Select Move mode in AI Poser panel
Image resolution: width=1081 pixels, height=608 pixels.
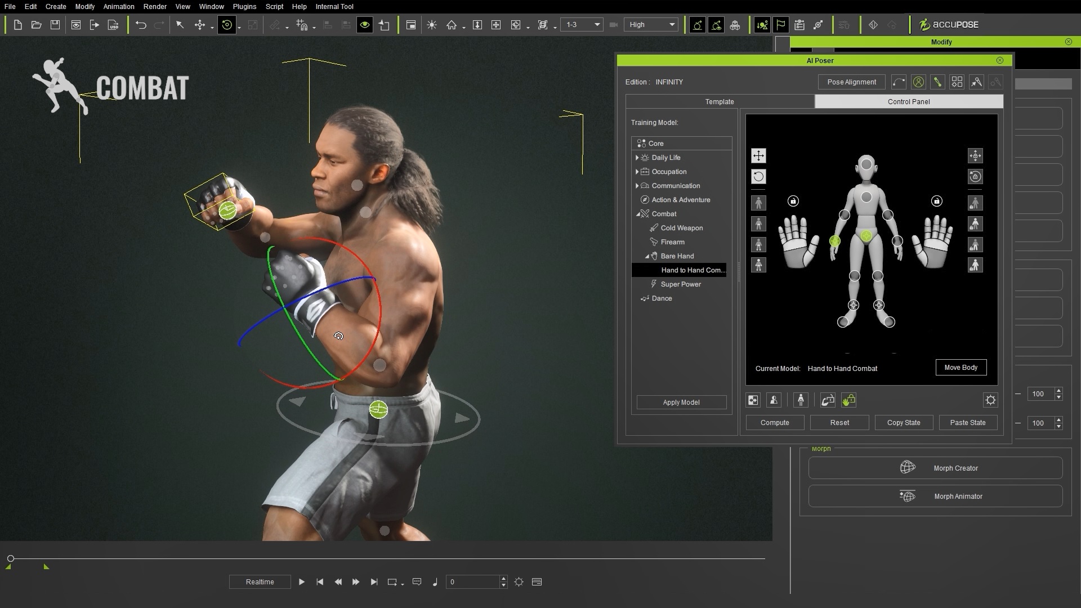(758, 156)
